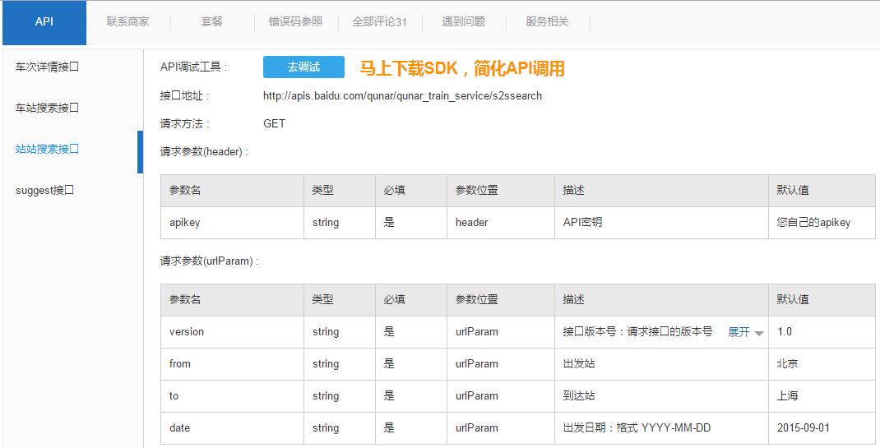The width and height of the screenshot is (880, 448).
Task: Select 站站搜索接口 in the sidebar
Action: [47, 149]
